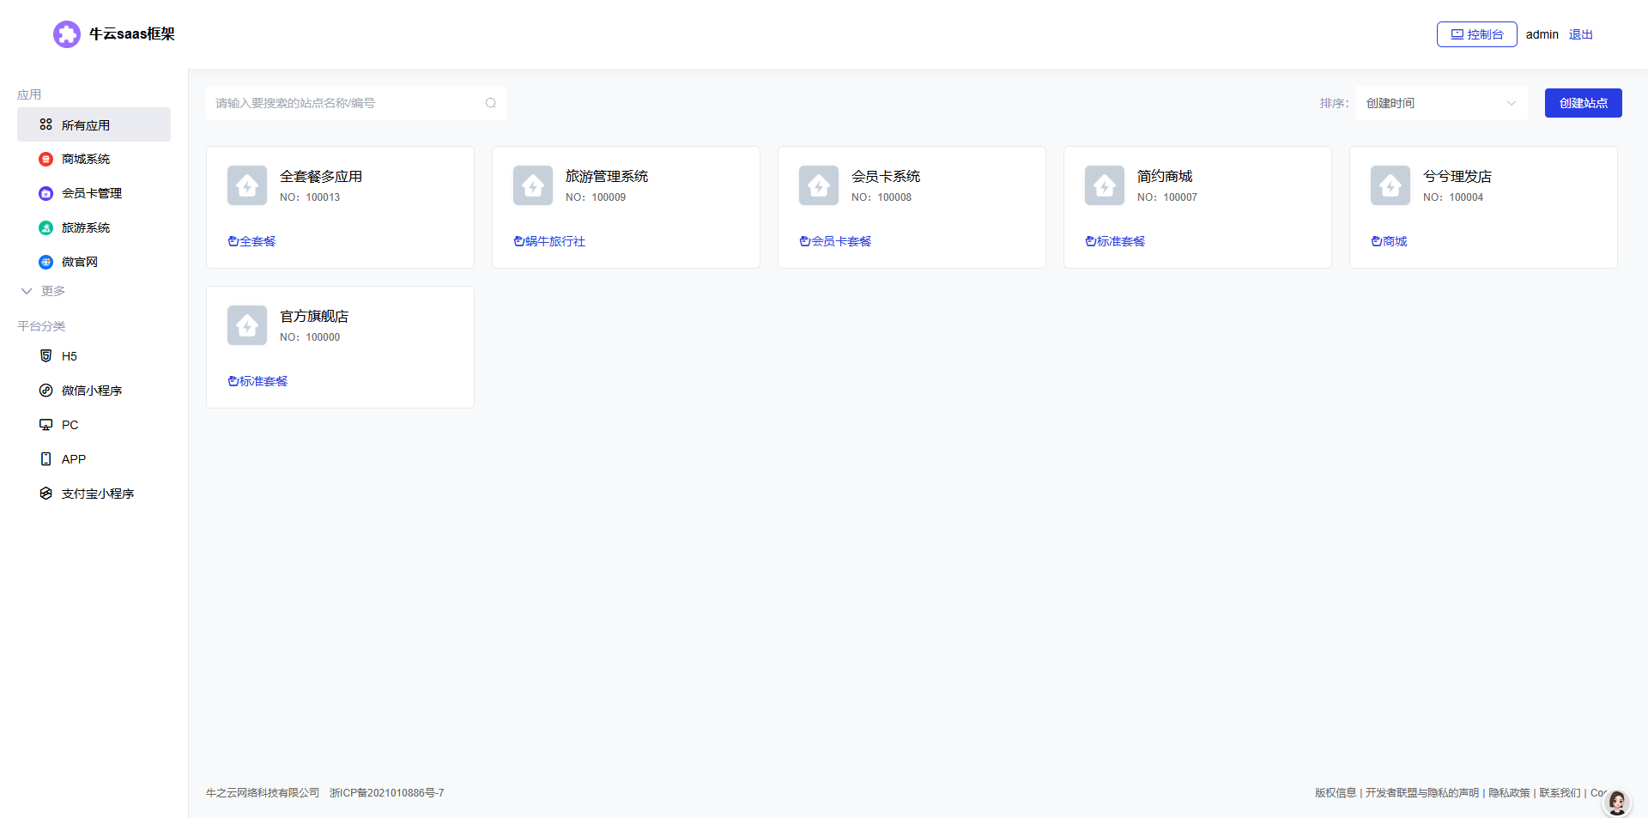The image size is (1648, 818).
Task: Click the admin username
Action: pos(1542,34)
